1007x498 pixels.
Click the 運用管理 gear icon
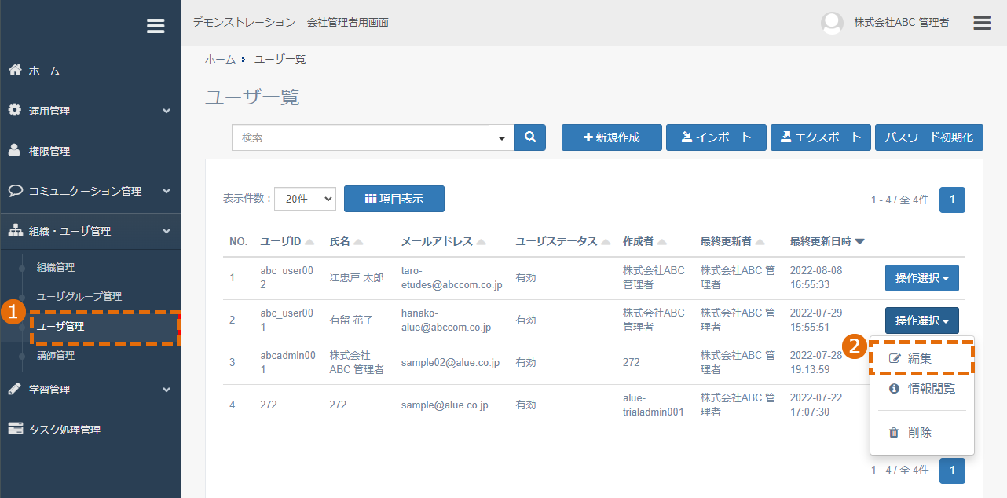15,110
